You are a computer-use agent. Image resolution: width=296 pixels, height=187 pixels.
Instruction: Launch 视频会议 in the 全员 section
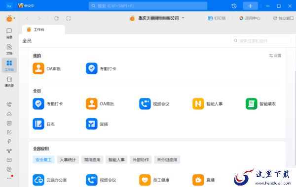154,104
